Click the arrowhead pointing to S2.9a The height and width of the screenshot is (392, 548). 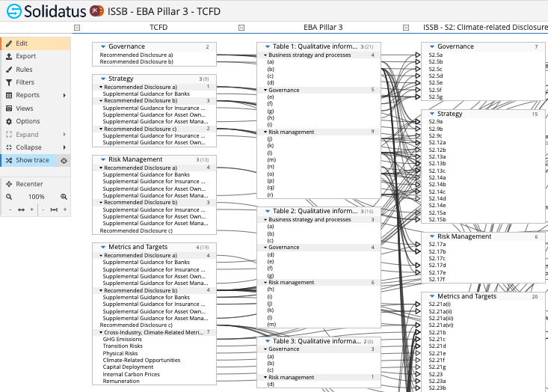(x=418, y=121)
